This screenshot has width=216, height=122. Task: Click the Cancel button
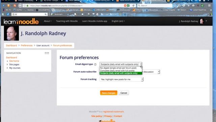[x=124, y=93]
